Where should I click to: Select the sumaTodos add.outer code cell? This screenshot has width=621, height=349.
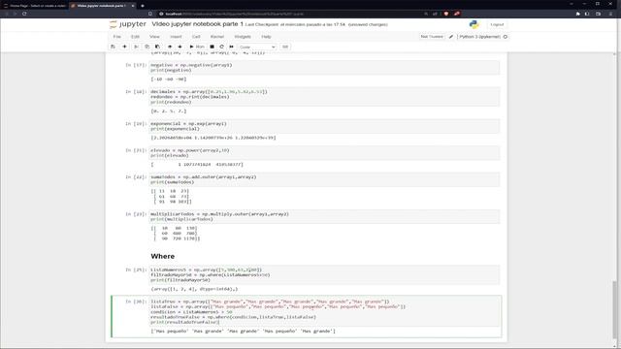pos(324,179)
